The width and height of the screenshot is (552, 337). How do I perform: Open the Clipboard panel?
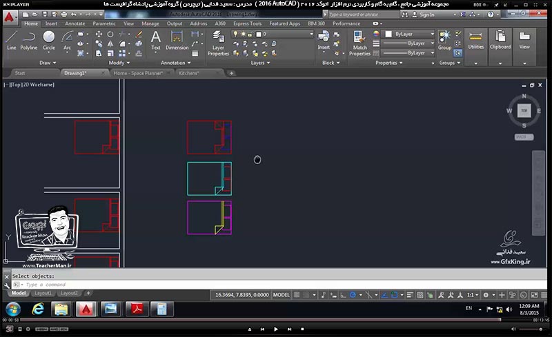point(500,47)
